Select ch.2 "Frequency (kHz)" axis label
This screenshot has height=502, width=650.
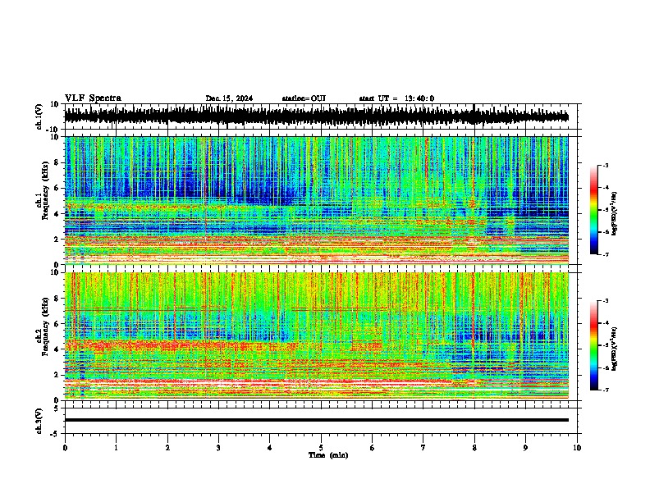(46, 326)
